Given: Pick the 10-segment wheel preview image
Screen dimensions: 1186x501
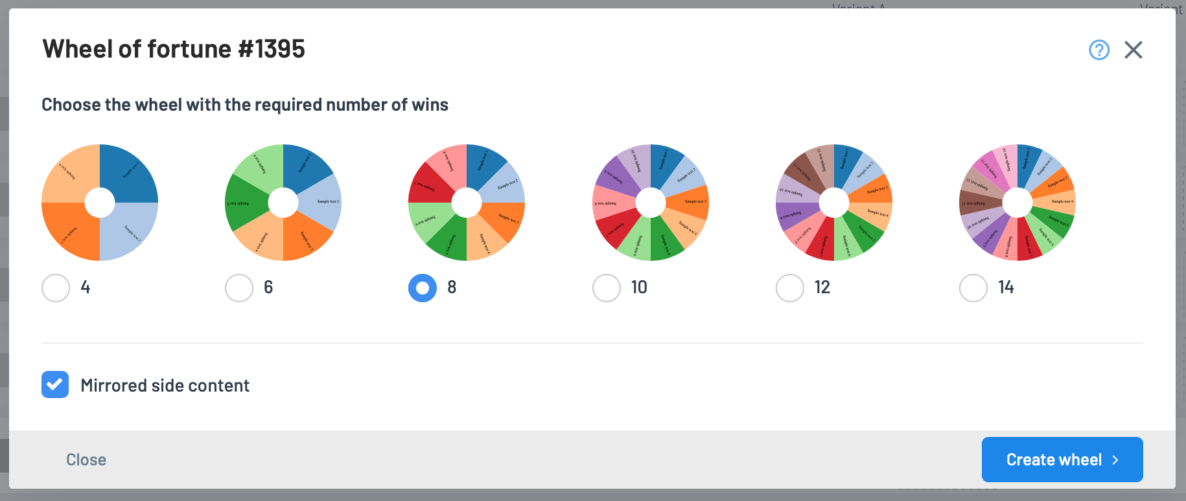Looking at the screenshot, I should (x=651, y=203).
